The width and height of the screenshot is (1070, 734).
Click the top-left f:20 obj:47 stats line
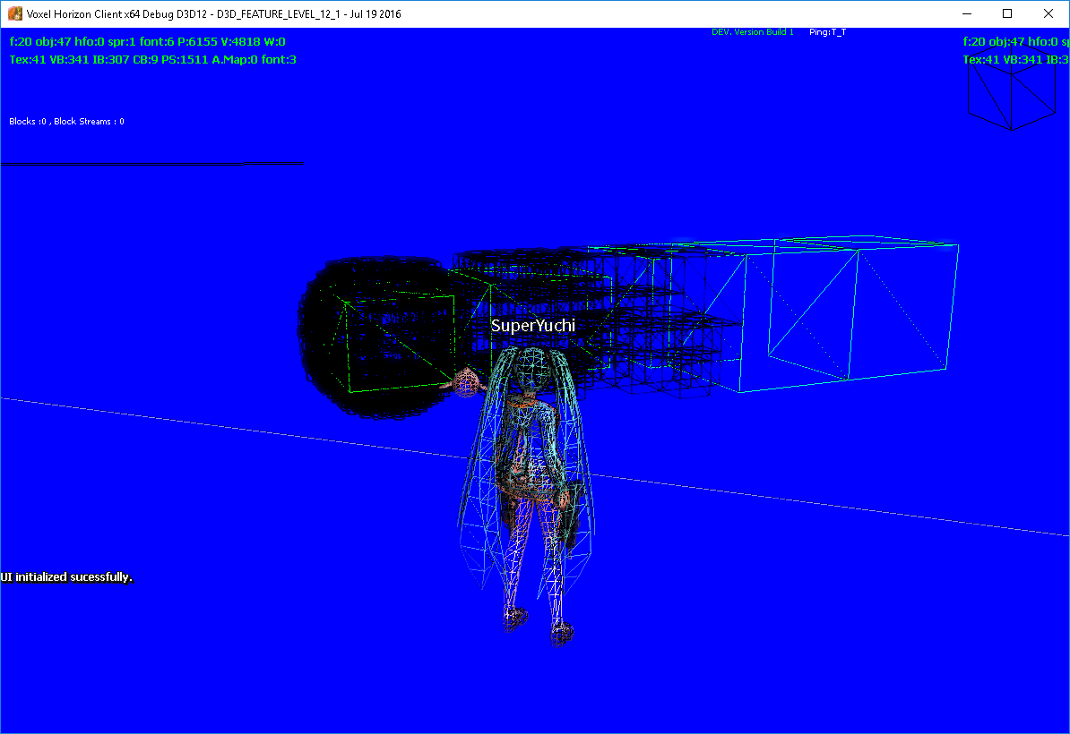point(148,41)
